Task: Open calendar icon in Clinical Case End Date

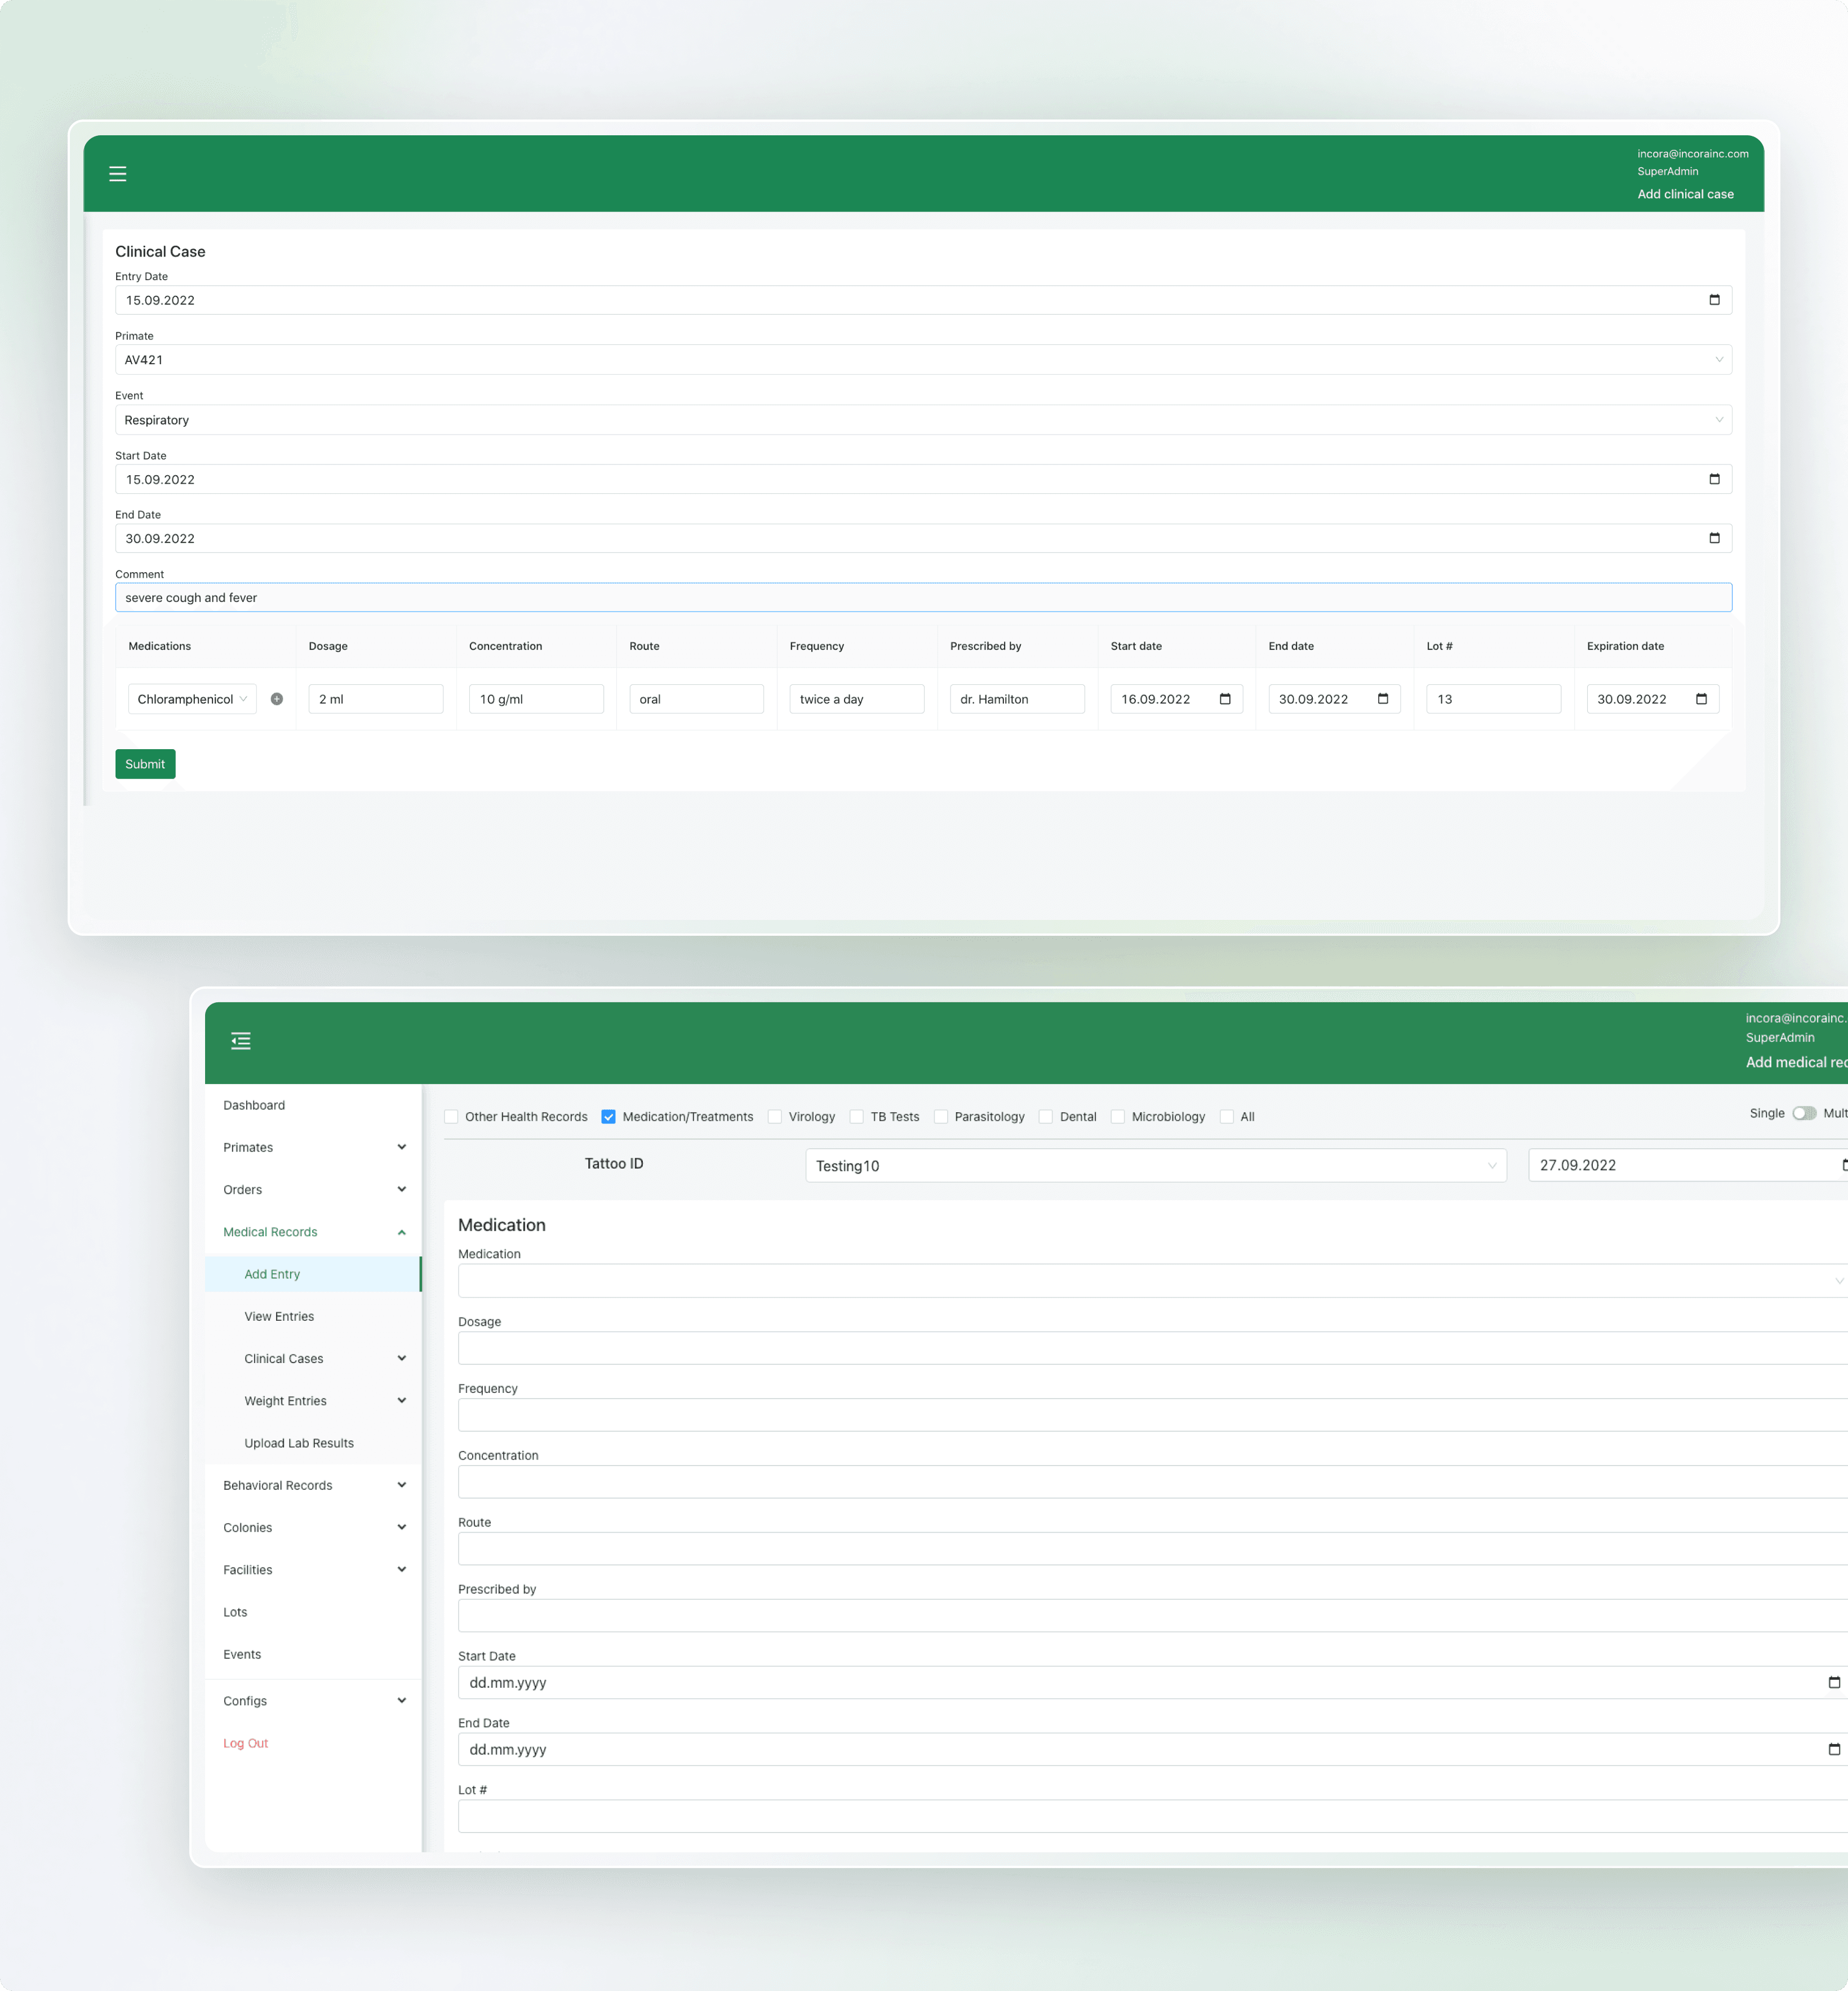Action: pos(1714,538)
